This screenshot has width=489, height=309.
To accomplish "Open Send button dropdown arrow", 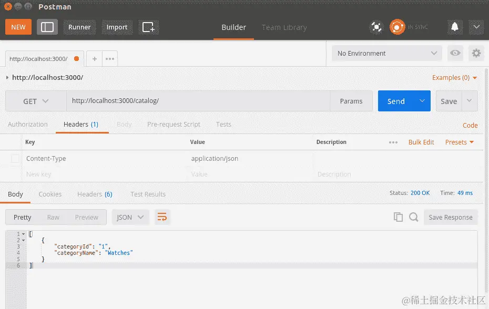I will pos(422,101).
